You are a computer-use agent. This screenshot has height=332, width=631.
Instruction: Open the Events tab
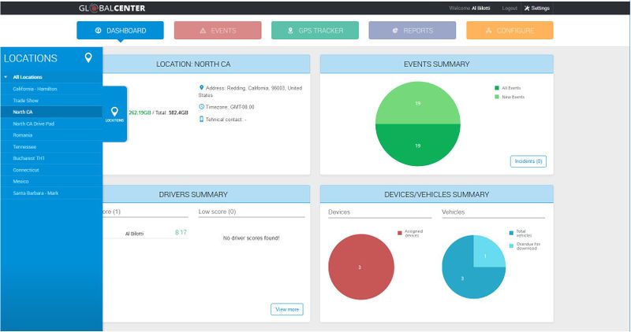[218, 31]
